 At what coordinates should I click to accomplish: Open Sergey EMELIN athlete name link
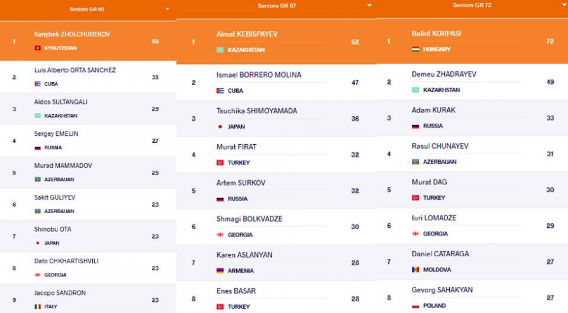56,134
